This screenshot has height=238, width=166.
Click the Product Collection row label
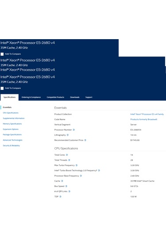(63, 114)
